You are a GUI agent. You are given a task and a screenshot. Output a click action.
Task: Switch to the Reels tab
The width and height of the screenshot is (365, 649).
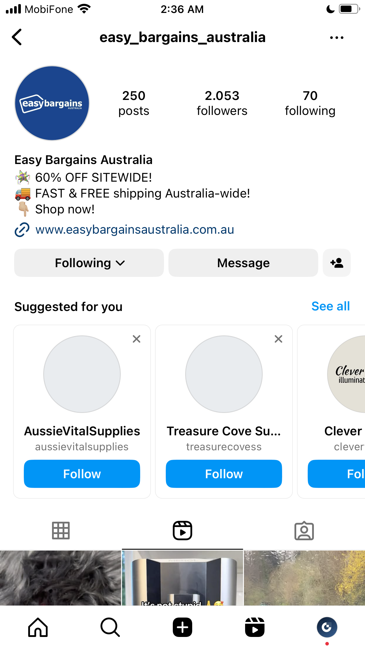tap(182, 531)
